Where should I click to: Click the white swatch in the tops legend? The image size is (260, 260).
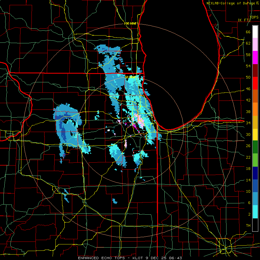coord(255,32)
